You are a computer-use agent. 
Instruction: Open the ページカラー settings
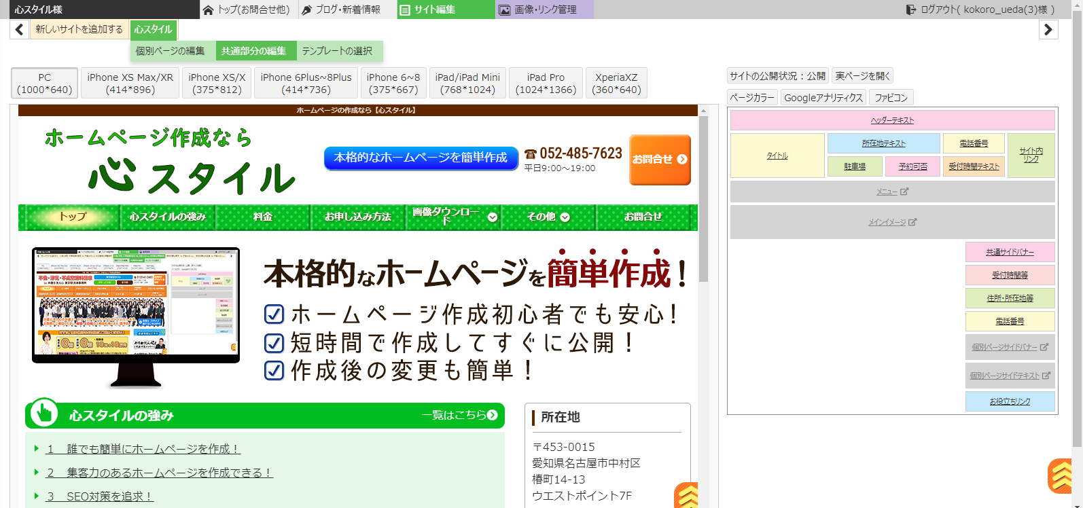[752, 98]
